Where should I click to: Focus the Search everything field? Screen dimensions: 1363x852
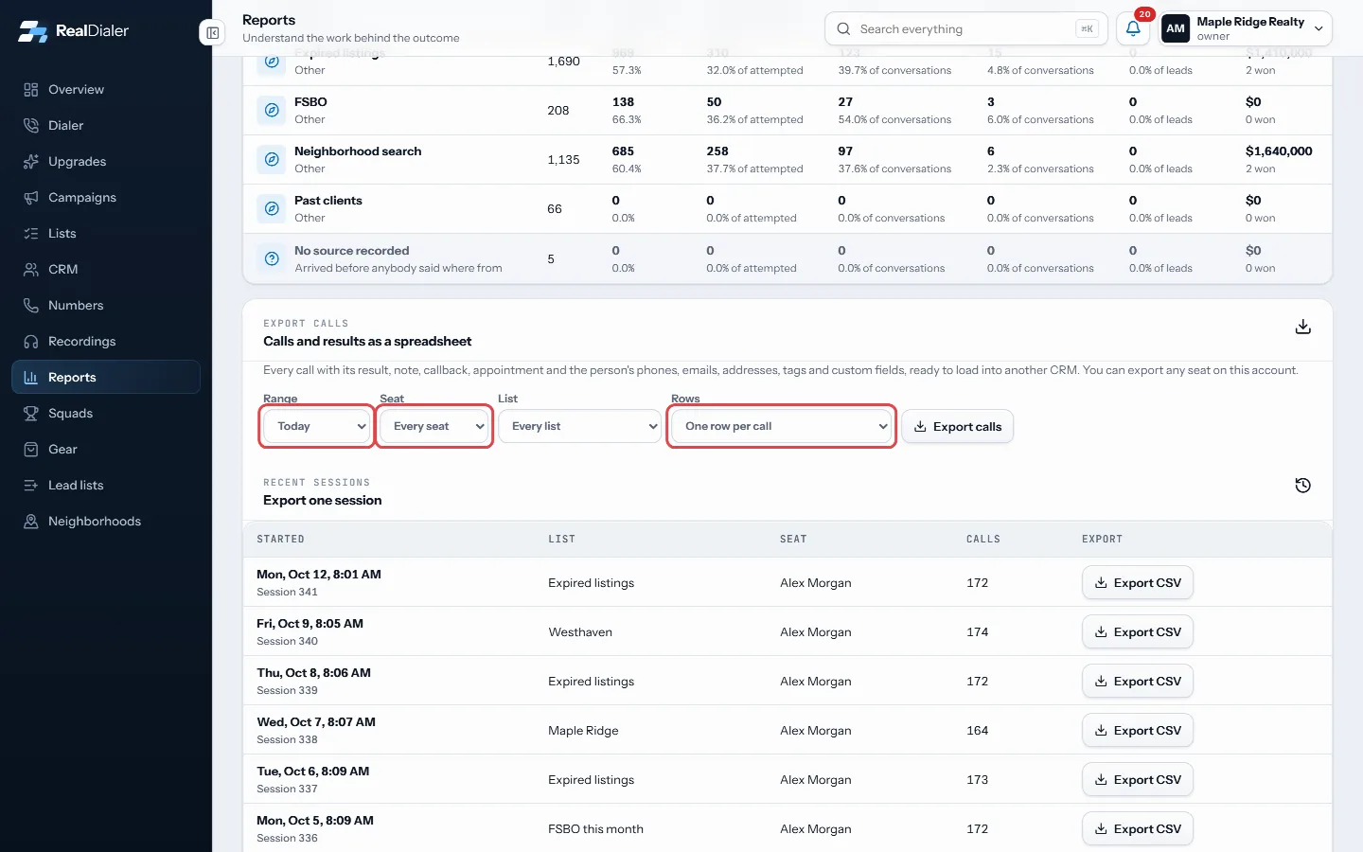(966, 28)
